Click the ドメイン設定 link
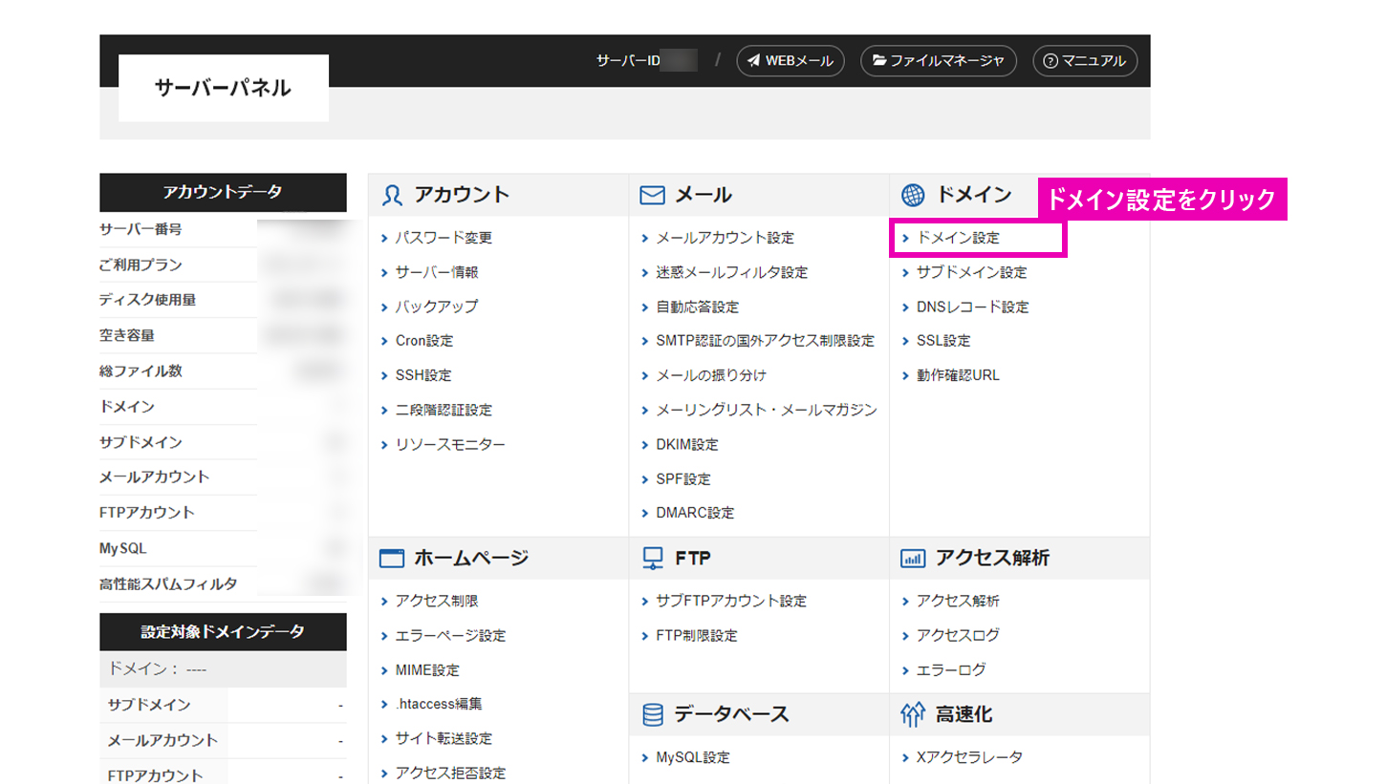The image size is (1386, 784). point(958,238)
